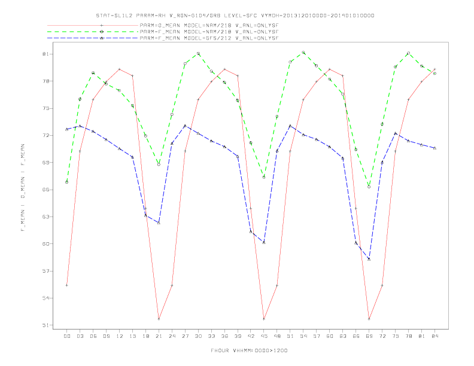Select legend text PARM=F_MEAN MODEL=NAM/218
The image size is (474, 366).
click(186, 32)
